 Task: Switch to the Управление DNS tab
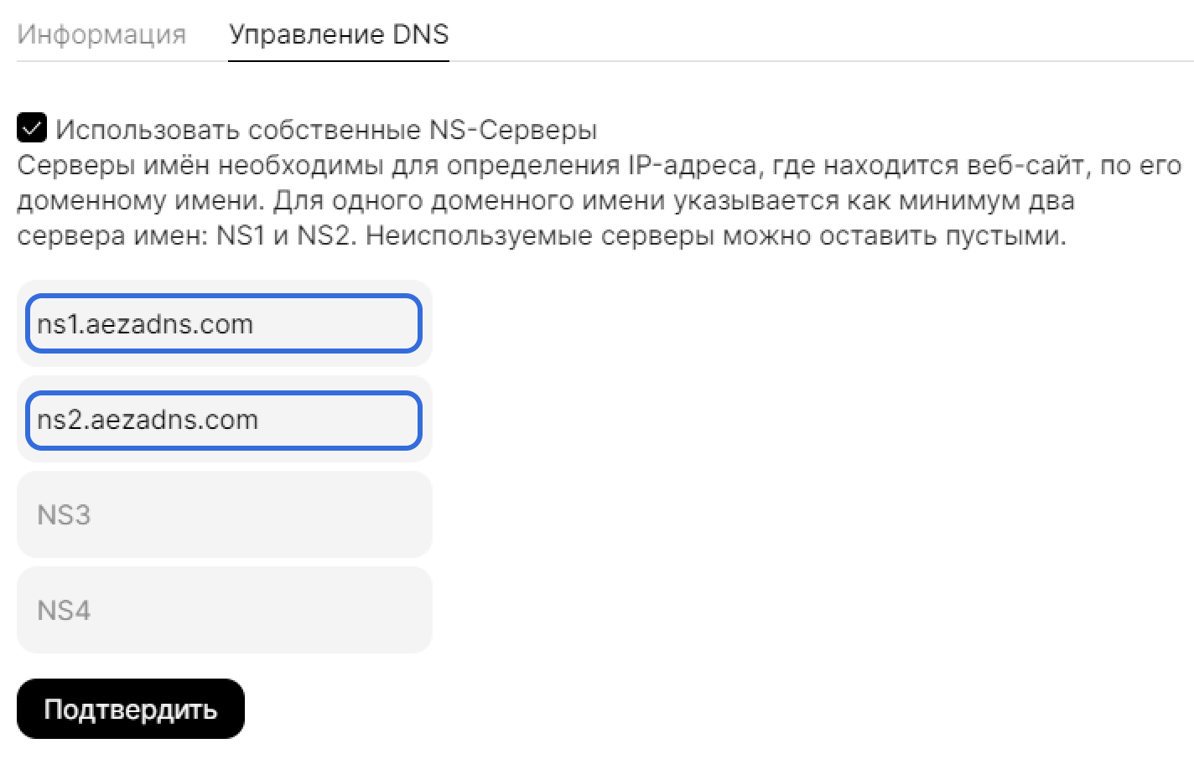(339, 34)
